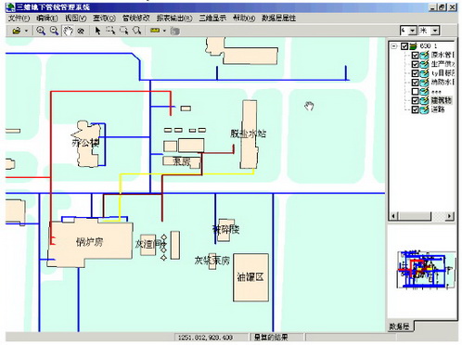Image resolution: width=462 pixels, height=345 pixels.
Task: Activate the pan hand tool
Action: pos(68,31)
